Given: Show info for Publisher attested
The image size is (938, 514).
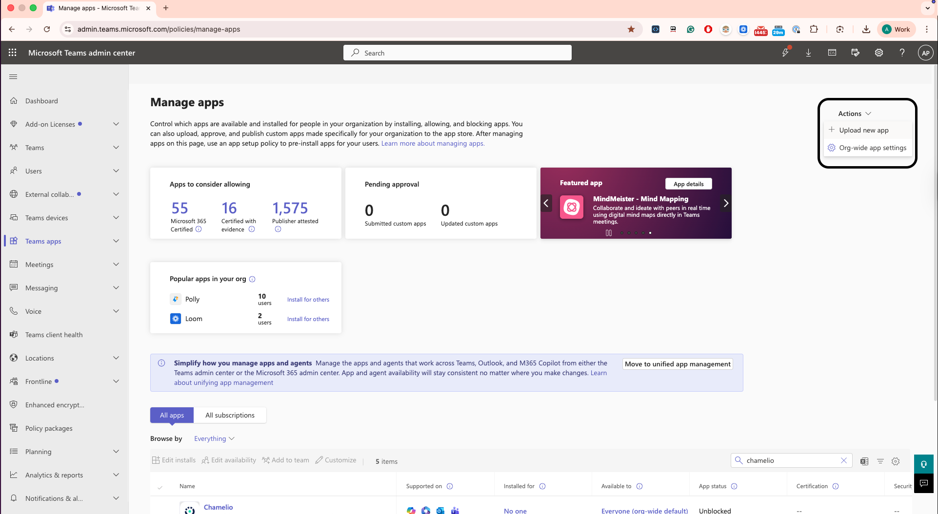Looking at the screenshot, I should click(x=278, y=229).
